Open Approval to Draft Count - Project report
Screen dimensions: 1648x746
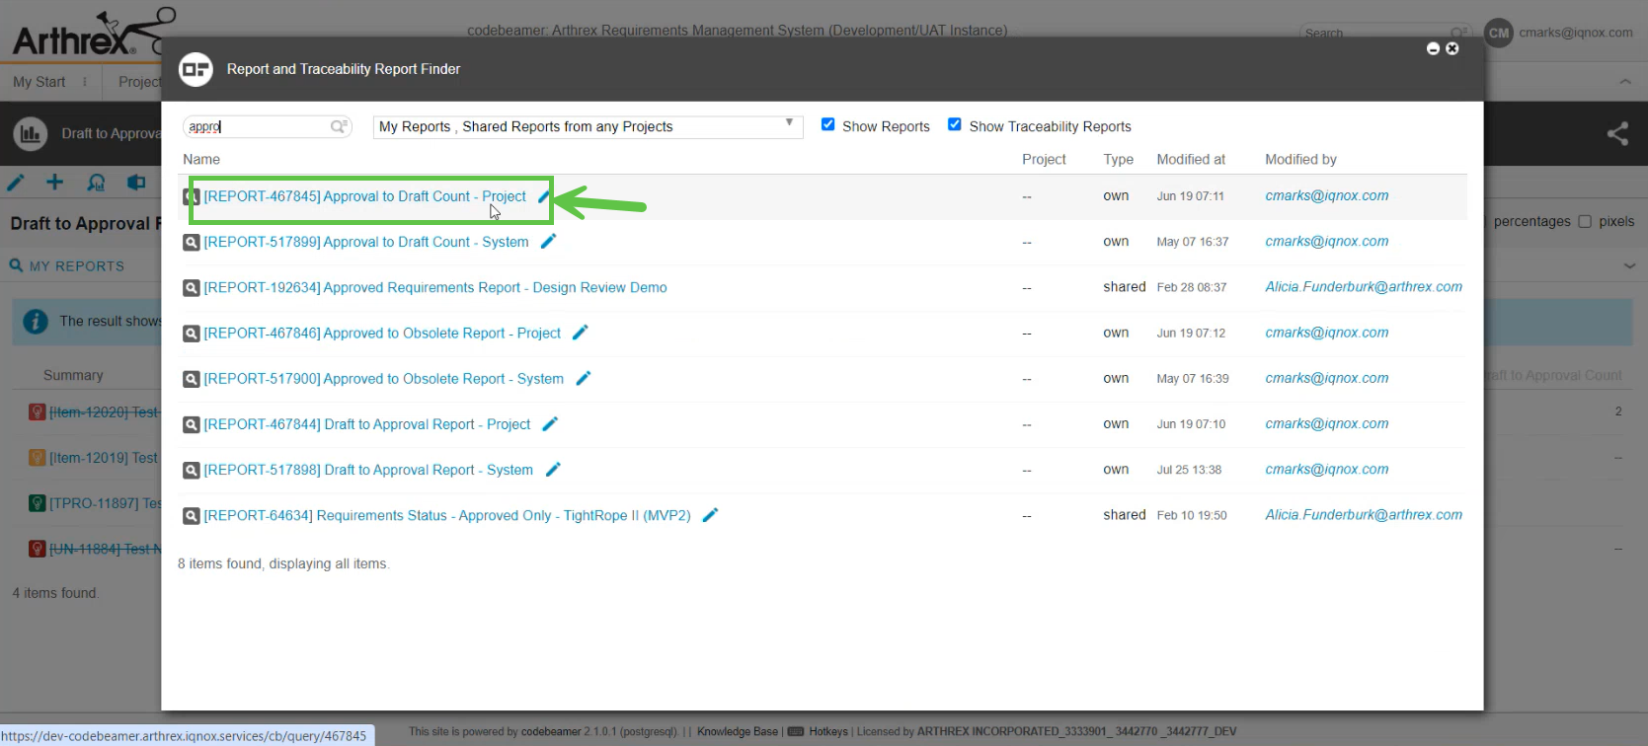[x=364, y=196]
